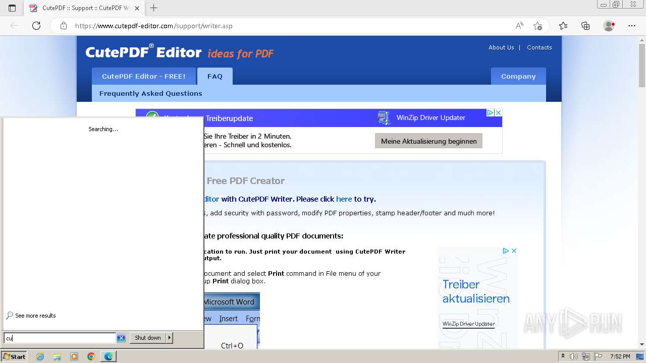Viewport: 646px width, 363px height.
Task: Close the CutePDF Support tab
Action: point(137,8)
